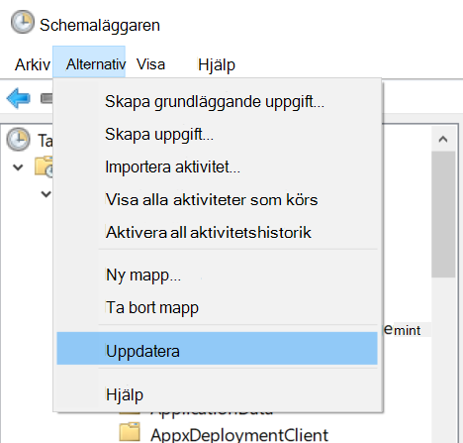Viewport: 463px width, 443px height.
Task: Click the scheduler library folder icon
Action: coord(44,166)
